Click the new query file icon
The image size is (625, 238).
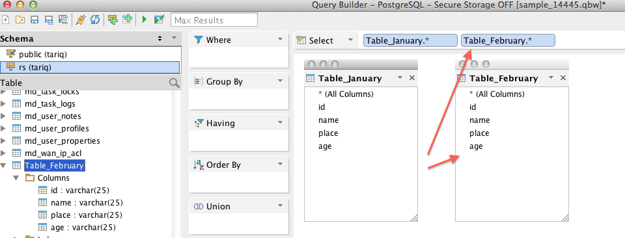pyautogui.click(x=6, y=20)
